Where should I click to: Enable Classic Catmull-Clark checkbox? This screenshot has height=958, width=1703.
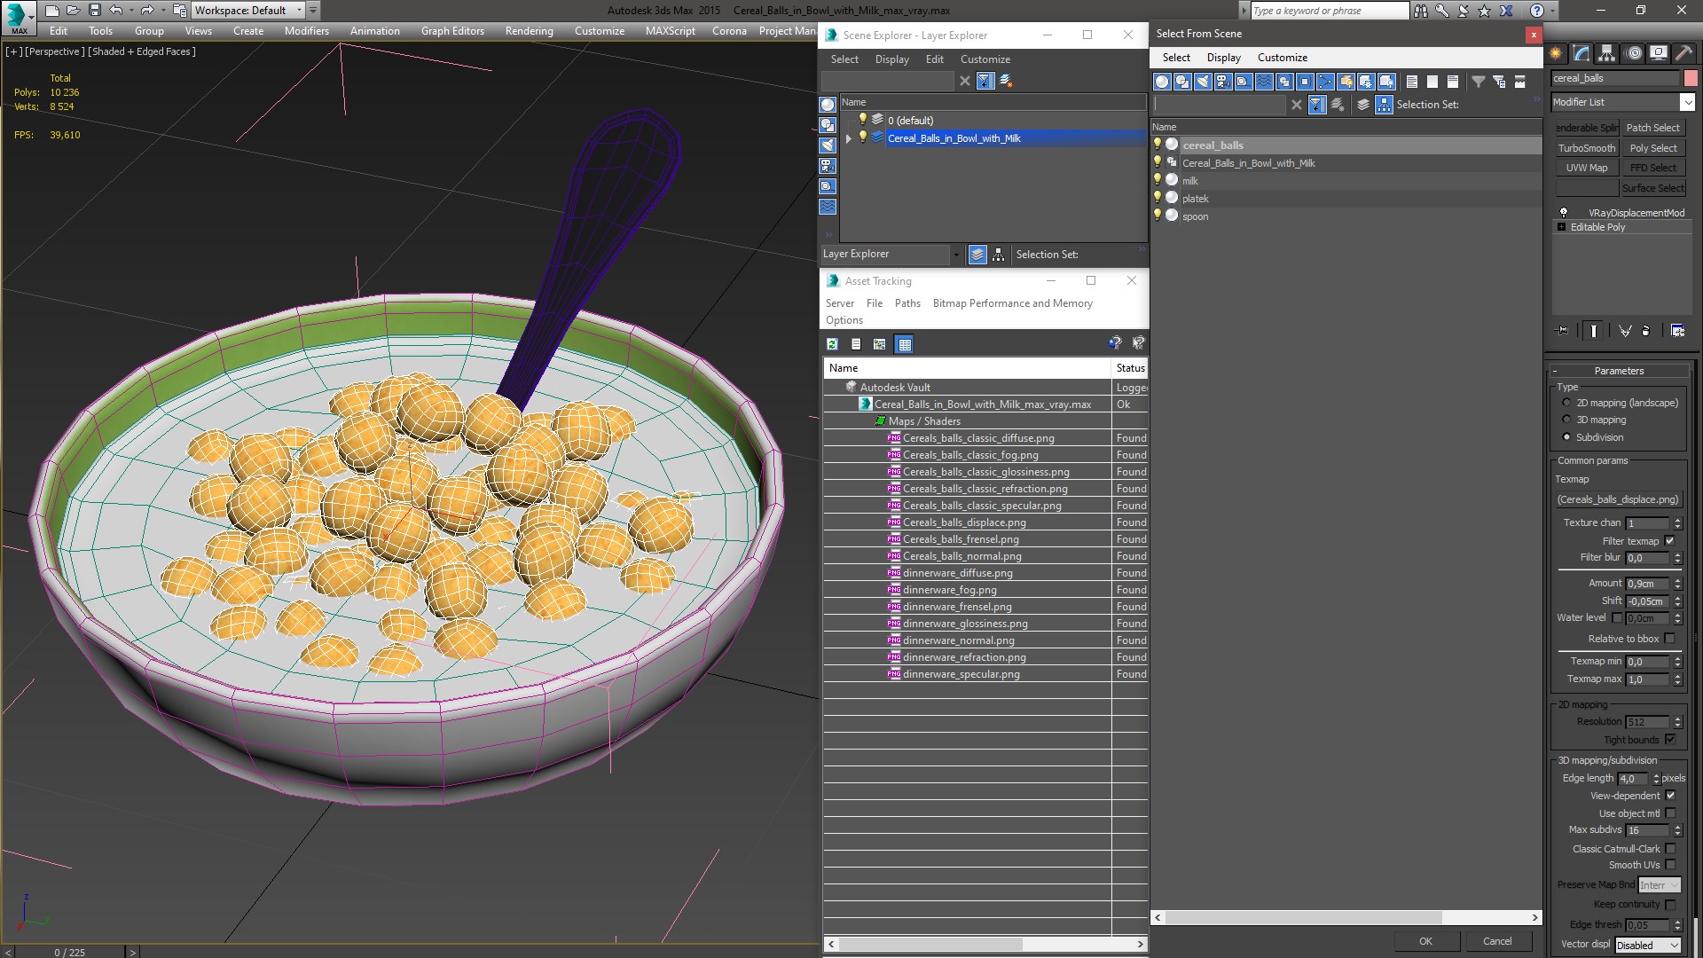pyautogui.click(x=1670, y=849)
